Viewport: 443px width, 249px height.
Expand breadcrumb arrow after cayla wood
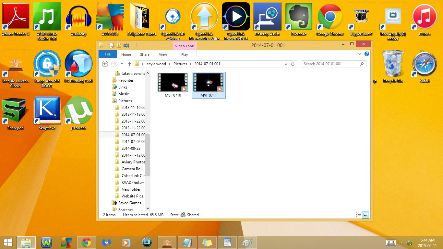point(170,64)
